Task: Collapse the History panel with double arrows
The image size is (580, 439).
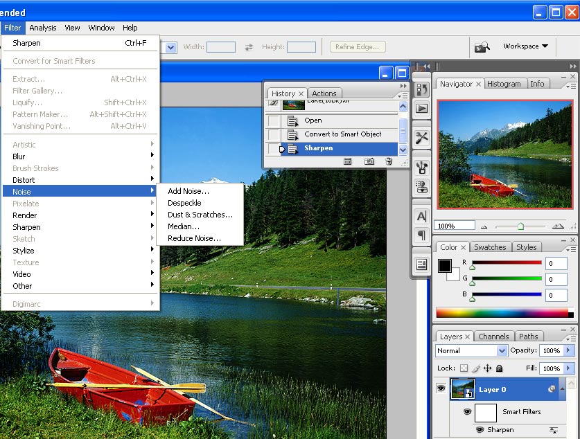Action: click(403, 86)
